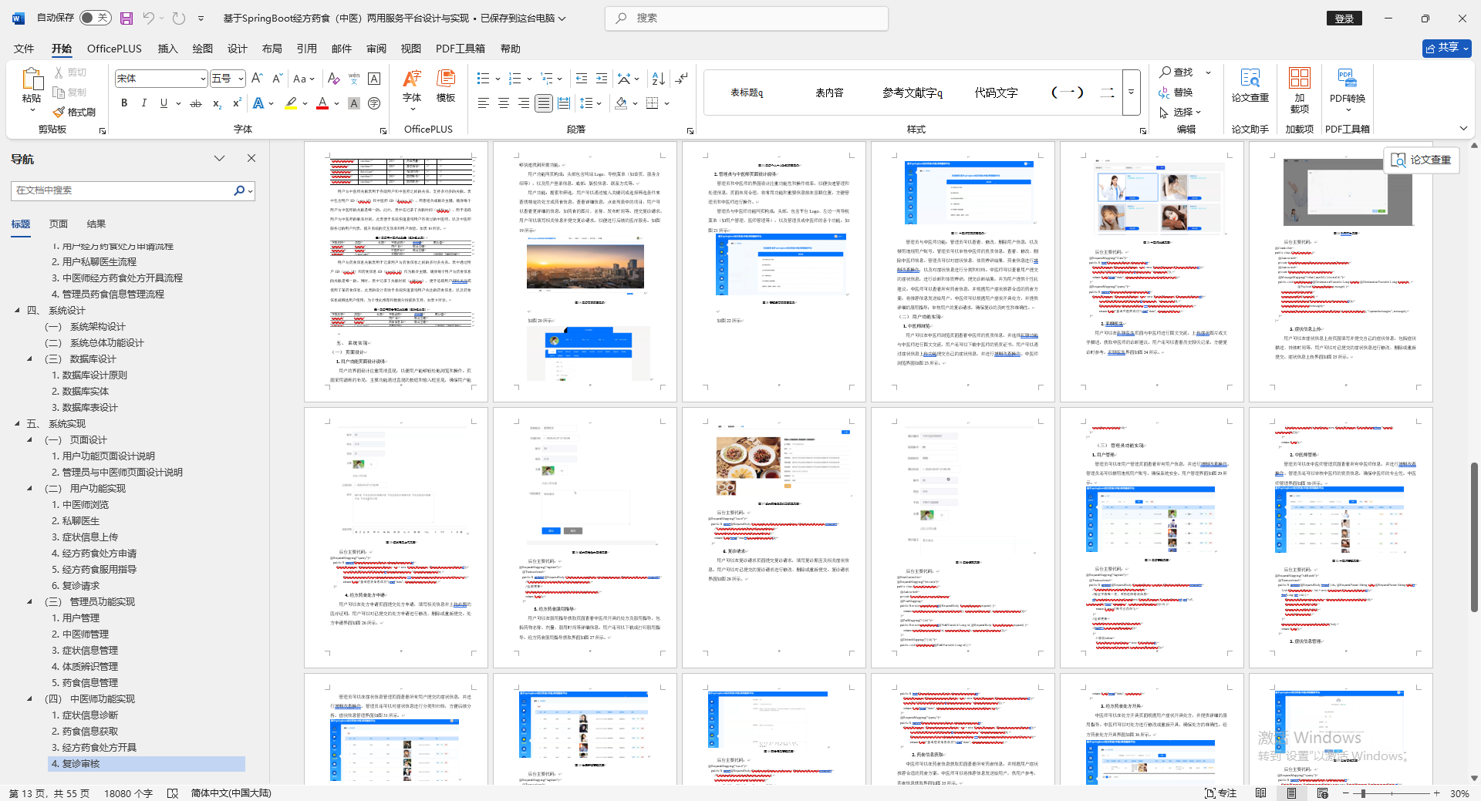Switch to 结果 tab in navigation pane
The width and height of the screenshot is (1481, 801).
click(96, 224)
